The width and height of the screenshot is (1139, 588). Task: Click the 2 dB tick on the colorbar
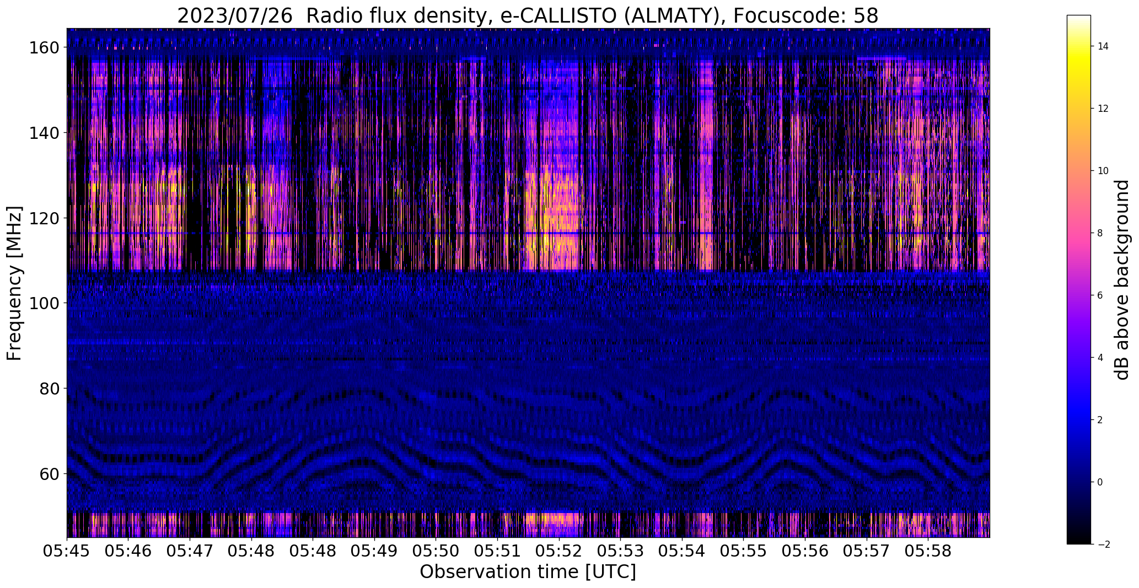click(1100, 420)
